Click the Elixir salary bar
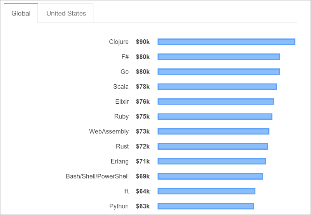The height and width of the screenshot is (215, 311). (216, 101)
